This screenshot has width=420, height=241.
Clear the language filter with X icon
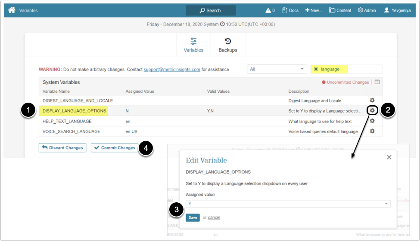(x=316, y=69)
